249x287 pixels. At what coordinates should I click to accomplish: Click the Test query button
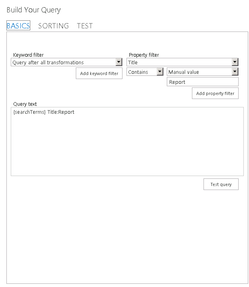[221, 184]
